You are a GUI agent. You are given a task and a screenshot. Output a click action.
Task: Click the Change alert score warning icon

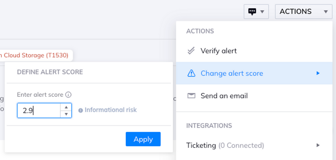coord(191,73)
